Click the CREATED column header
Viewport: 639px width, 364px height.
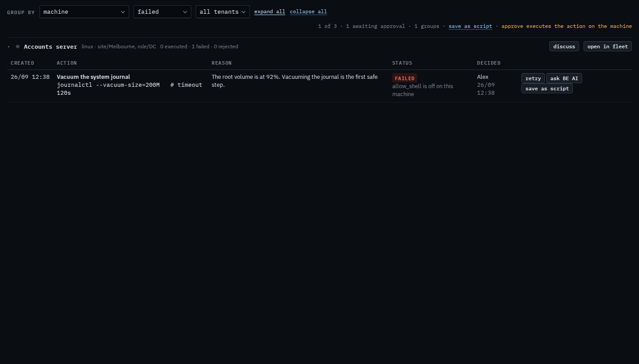coord(23,63)
